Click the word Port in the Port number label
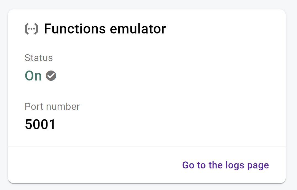The width and height of the screenshot is (297, 190). click(33, 106)
